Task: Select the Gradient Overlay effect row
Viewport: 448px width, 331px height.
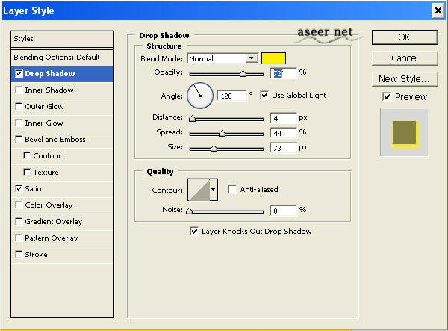Action: coord(62,221)
